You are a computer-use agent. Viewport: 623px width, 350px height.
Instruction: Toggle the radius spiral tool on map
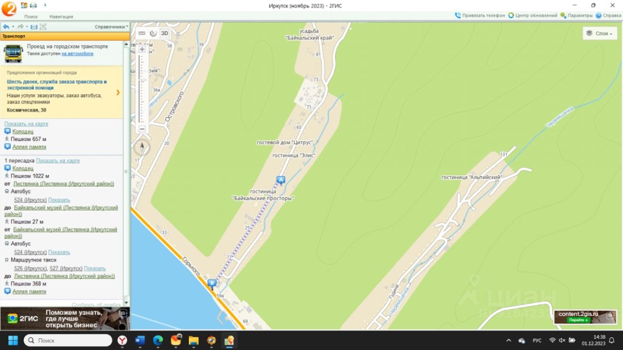pyautogui.click(x=153, y=33)
